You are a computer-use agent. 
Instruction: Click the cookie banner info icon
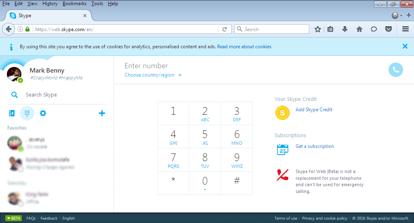tap(11, 47)
